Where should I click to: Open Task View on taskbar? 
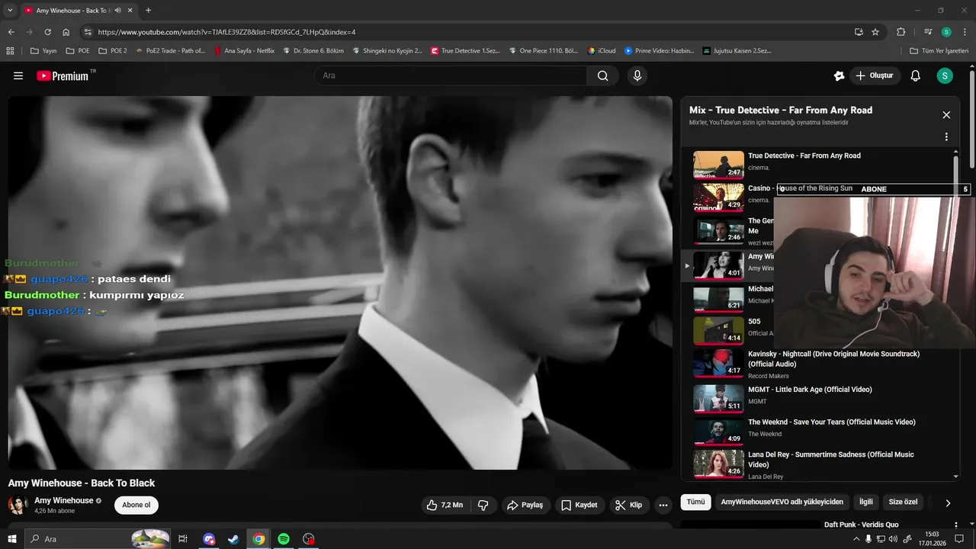(183, 539)
